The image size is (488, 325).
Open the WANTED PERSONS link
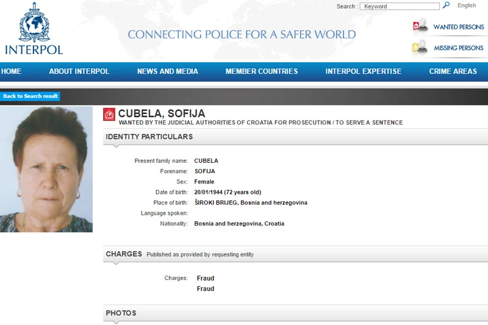click(x=459, y=27)
